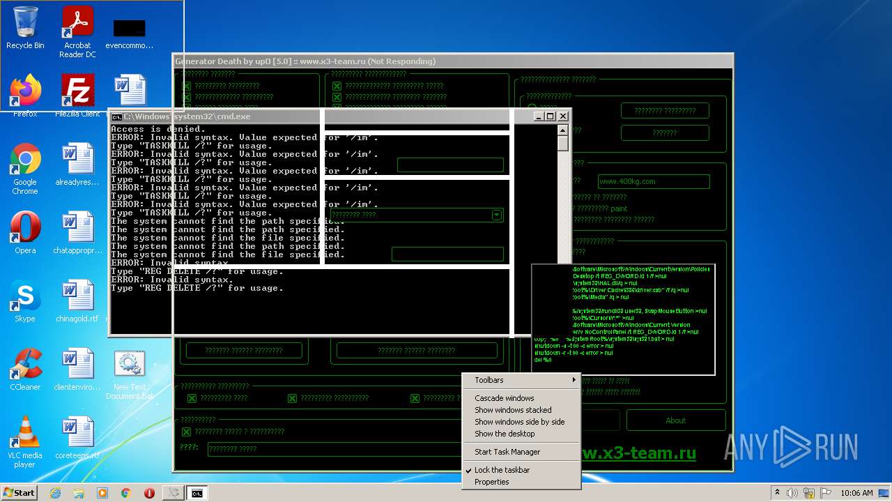
Task: Open the Firefox desktop shortcut
Action: 25,96
